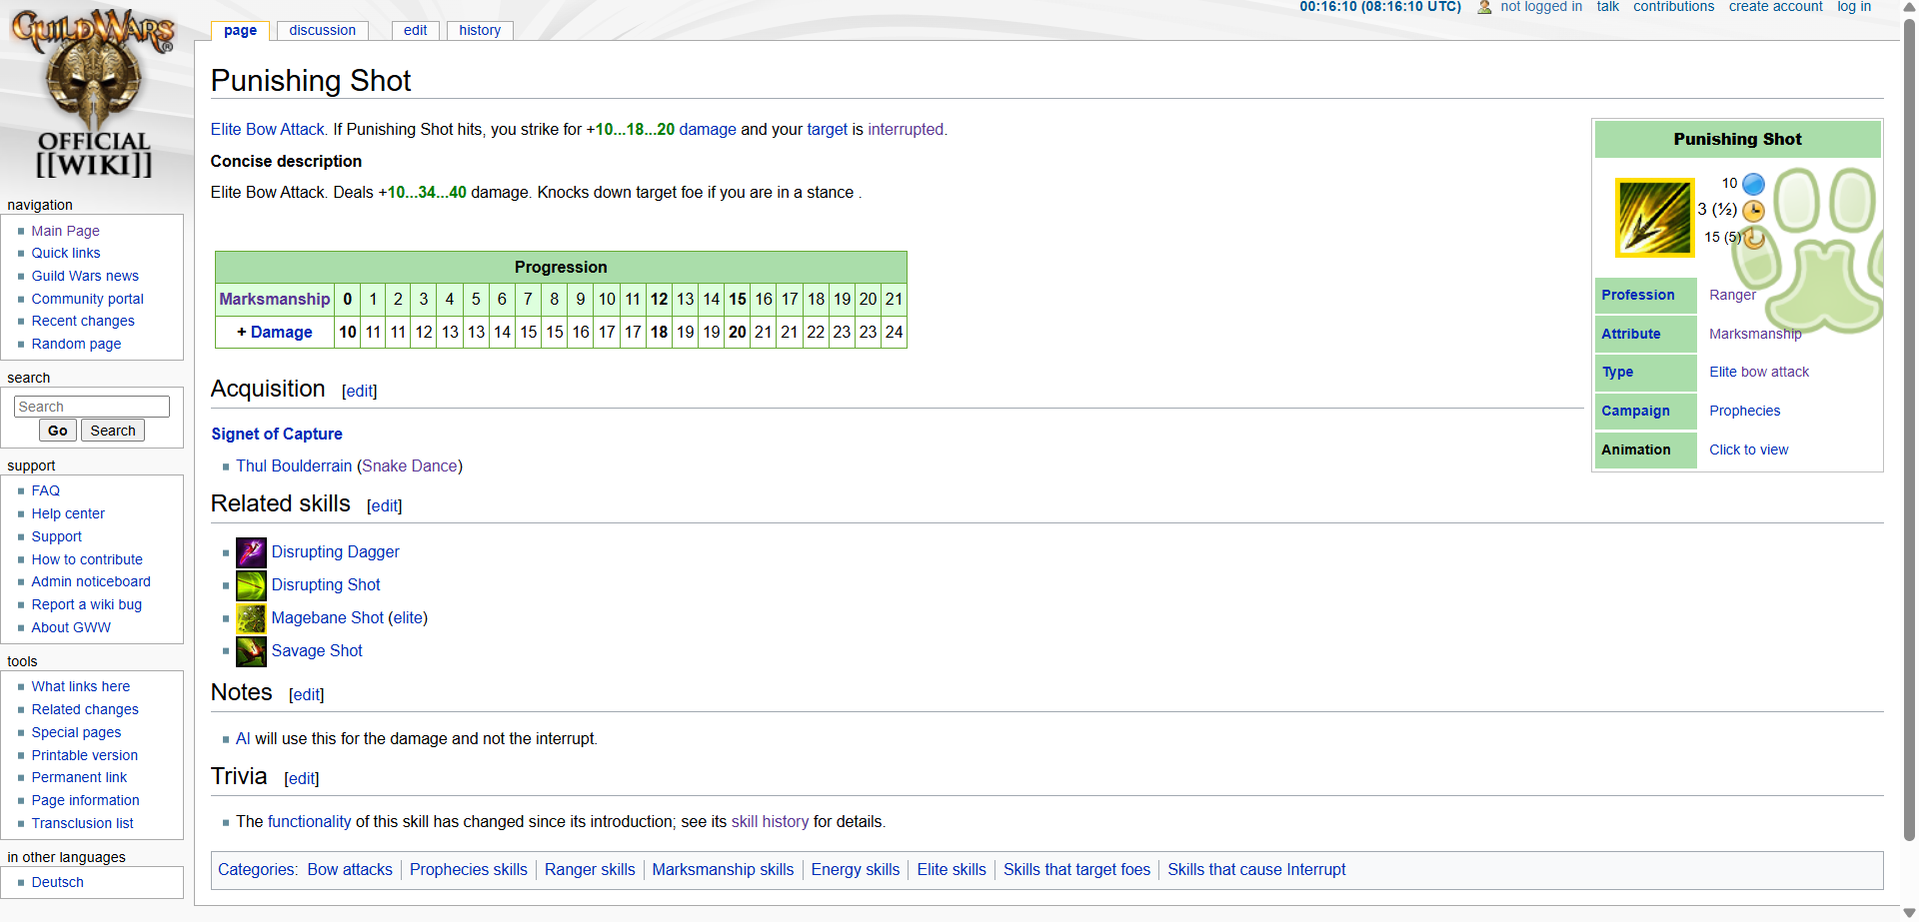This screenshot has width=1919, height=922.
Task: Open a Random page
Action: point(76,344)
